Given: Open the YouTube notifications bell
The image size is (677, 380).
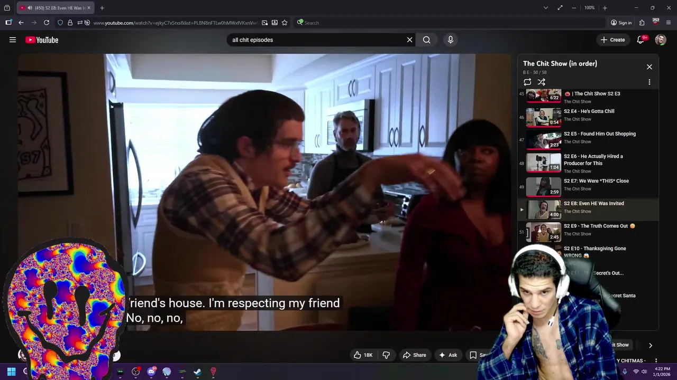Looking at the screenshot, I should tap(641, 40).
